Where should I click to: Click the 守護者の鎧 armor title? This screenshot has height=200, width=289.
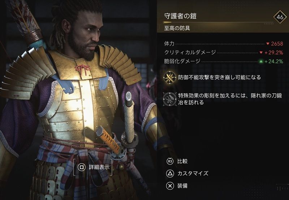(x=180, y=16)
